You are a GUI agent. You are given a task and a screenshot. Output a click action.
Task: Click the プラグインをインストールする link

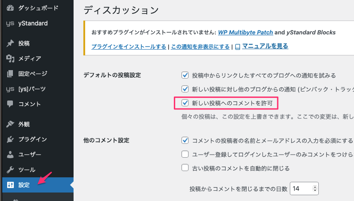[x=128, y=46]
